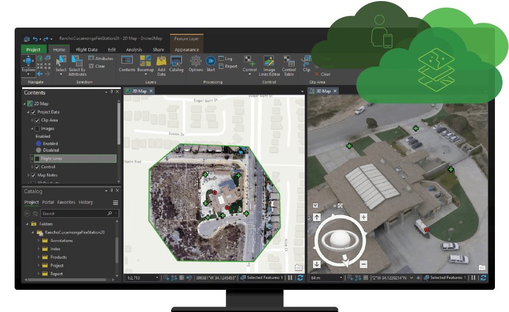509x312 pixels.
Task: Open the 2D Map scale dropdown
Action: (157, 277)
